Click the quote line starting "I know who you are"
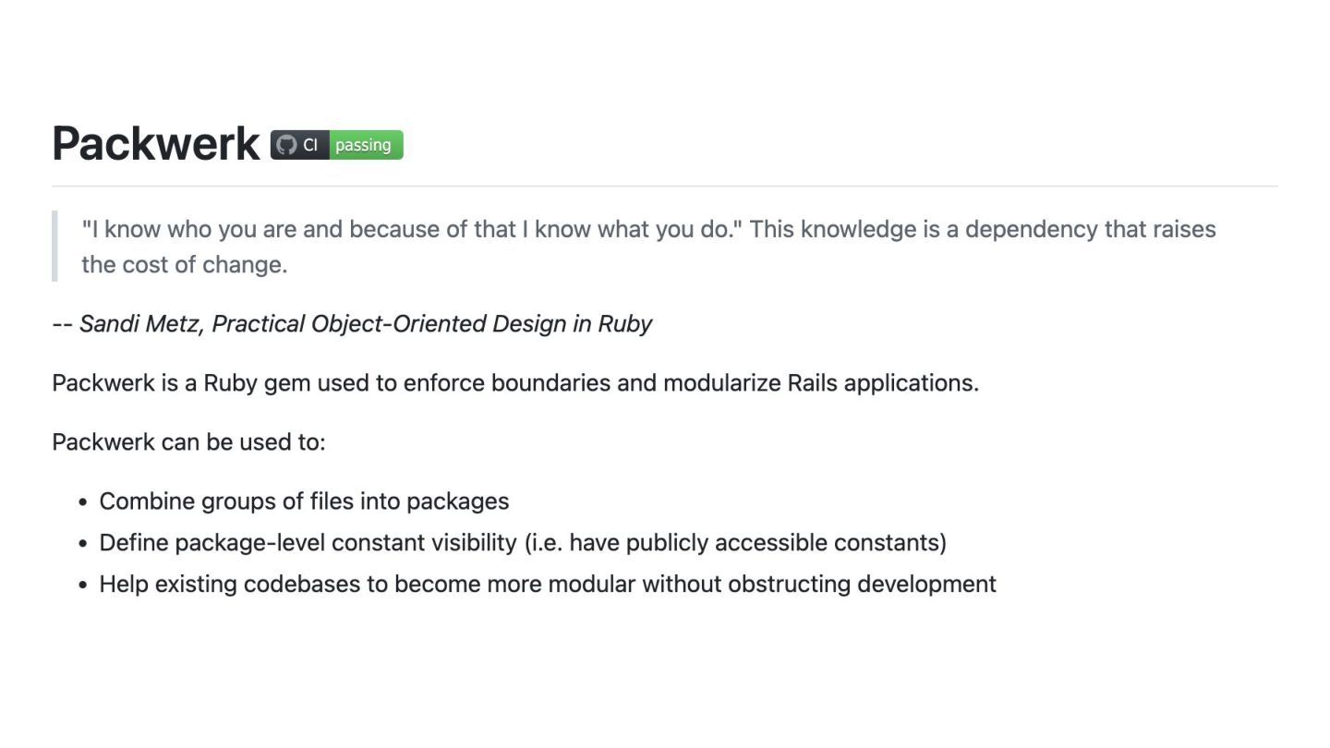 coord(648,229)
